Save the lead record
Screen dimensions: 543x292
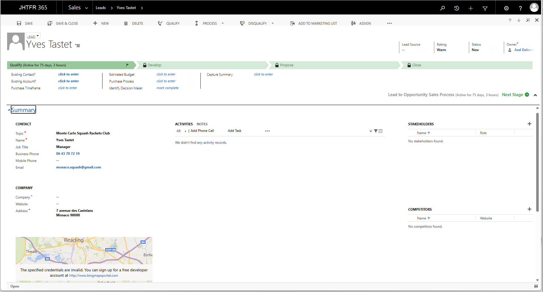click(25, 23)
